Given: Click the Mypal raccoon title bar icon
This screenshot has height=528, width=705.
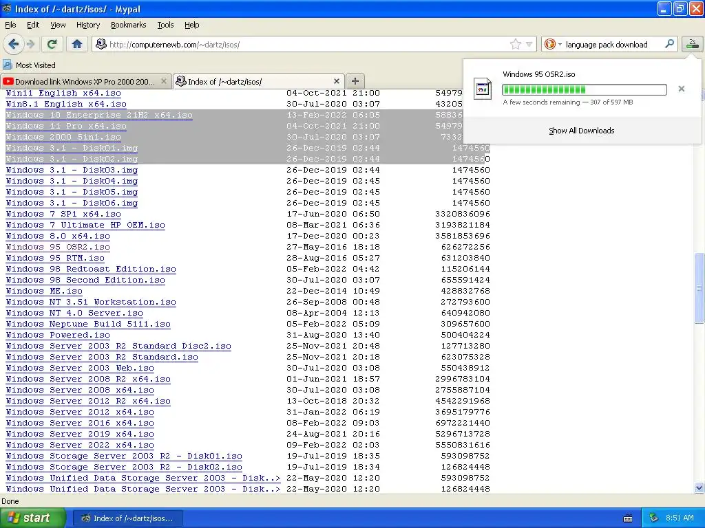Looking at the screenshot, I should pos(7,8).
